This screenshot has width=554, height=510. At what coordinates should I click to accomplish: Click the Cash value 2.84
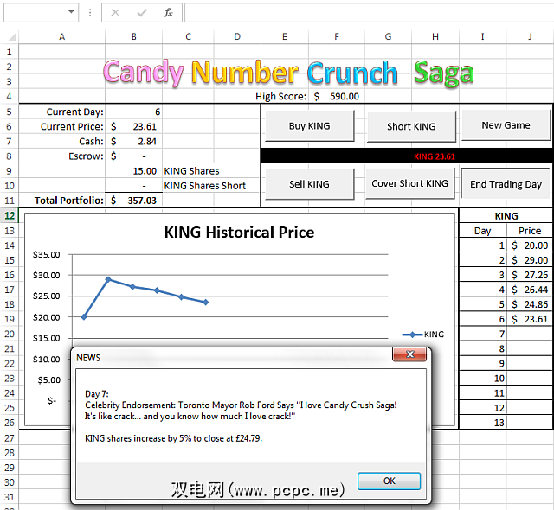click(x=134, y=142)
